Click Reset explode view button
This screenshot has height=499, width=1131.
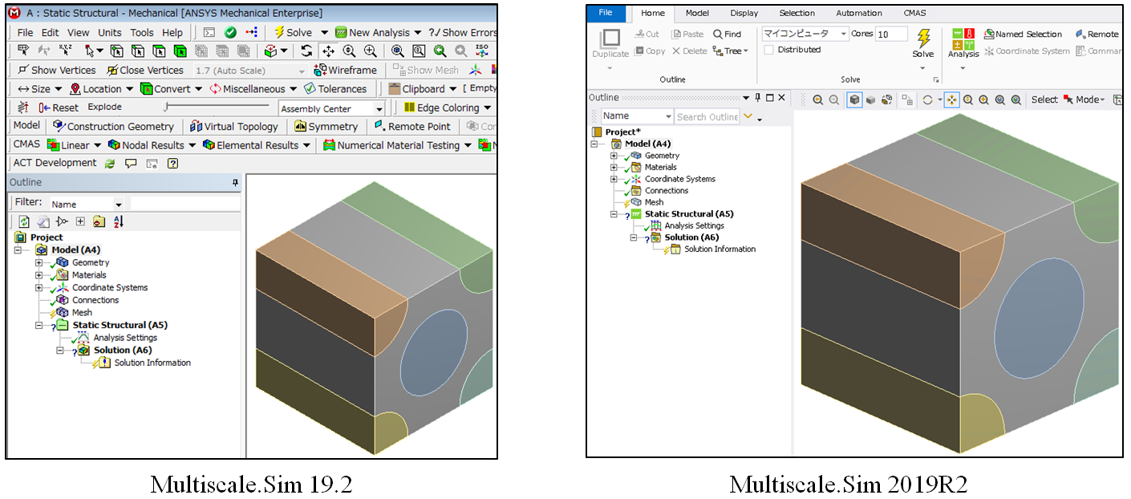pos(59,108)
